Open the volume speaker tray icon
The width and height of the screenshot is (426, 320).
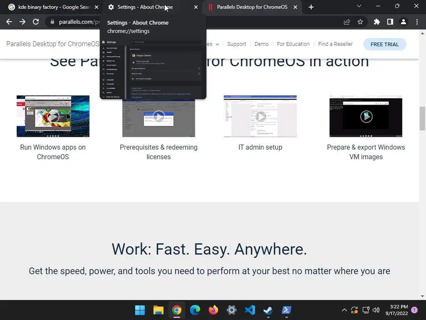[x=376, y=310]
